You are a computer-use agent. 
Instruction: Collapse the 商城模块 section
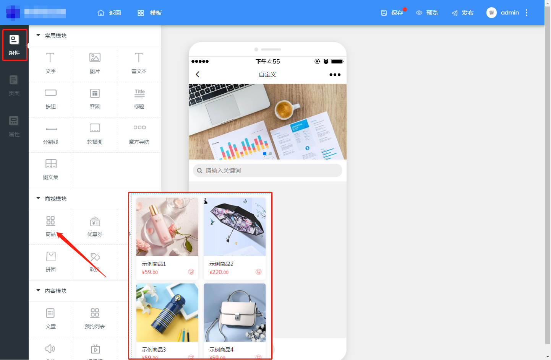[x=38, y=198]
